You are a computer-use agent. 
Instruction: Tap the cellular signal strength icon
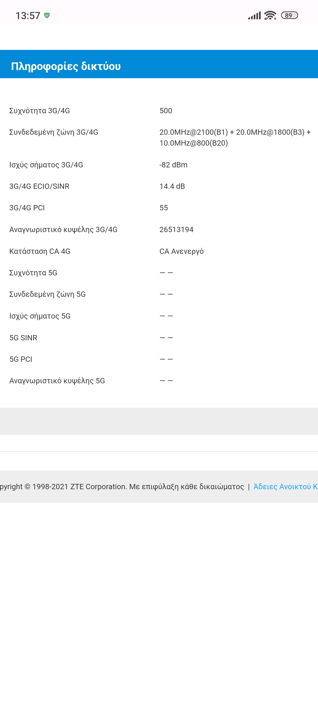pyautogui.click(x=254, y=16)
